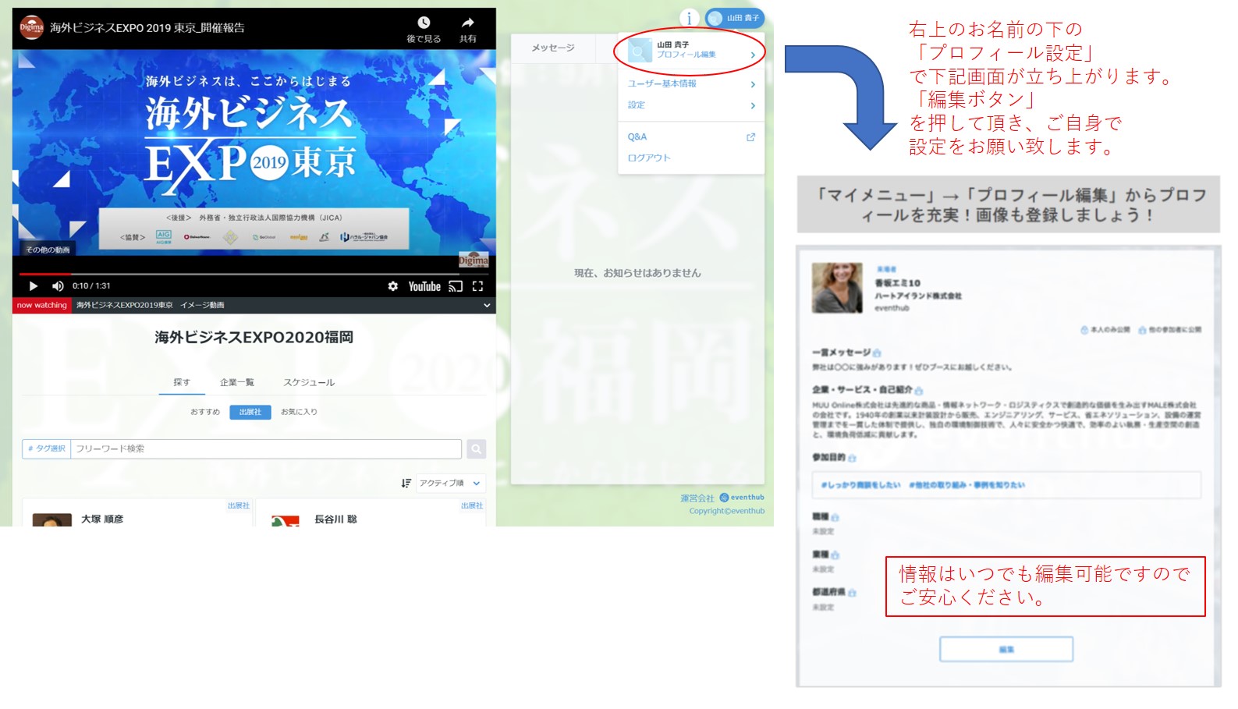Select the メッセージ tab

[553, 48]
